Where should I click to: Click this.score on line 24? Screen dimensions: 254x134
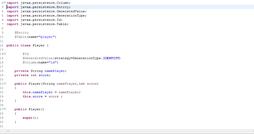33,96
